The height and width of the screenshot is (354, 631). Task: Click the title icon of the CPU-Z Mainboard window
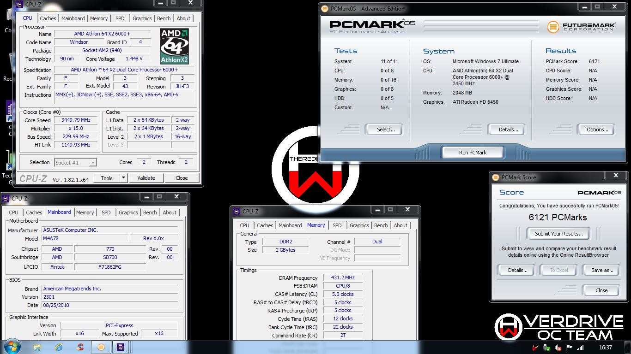click(x=6, y=199)
